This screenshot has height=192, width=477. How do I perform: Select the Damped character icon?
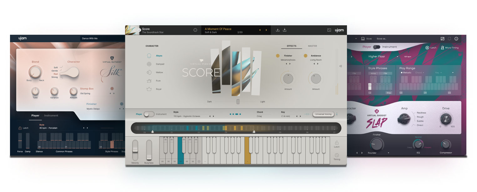pos(149,64)
